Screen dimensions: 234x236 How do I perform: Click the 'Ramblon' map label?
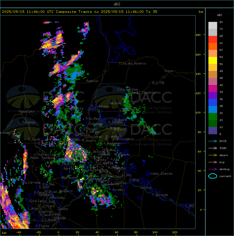(92, 81)
